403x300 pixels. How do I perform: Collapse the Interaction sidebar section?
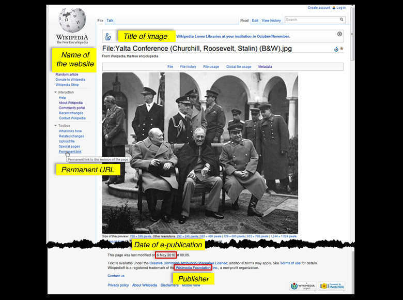[56, 92]
